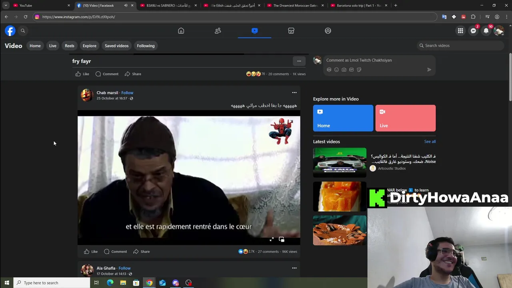Open the Windows Start menu
512x288 pixels.
coord(7,283)
